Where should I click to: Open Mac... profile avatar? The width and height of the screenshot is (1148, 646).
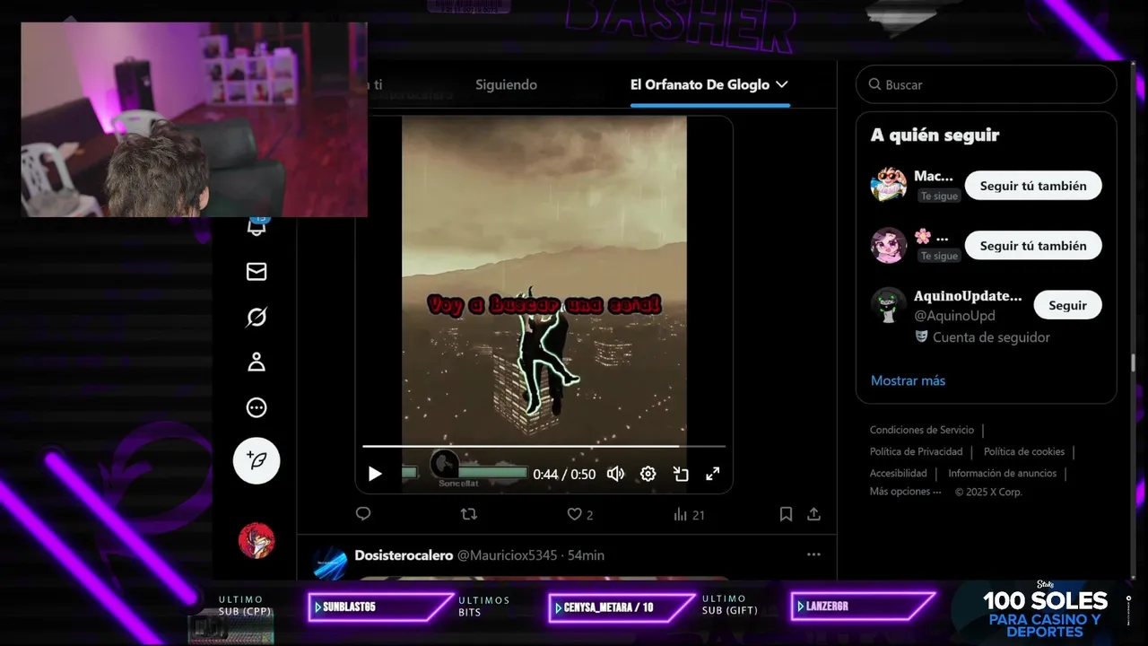(889, 185)
